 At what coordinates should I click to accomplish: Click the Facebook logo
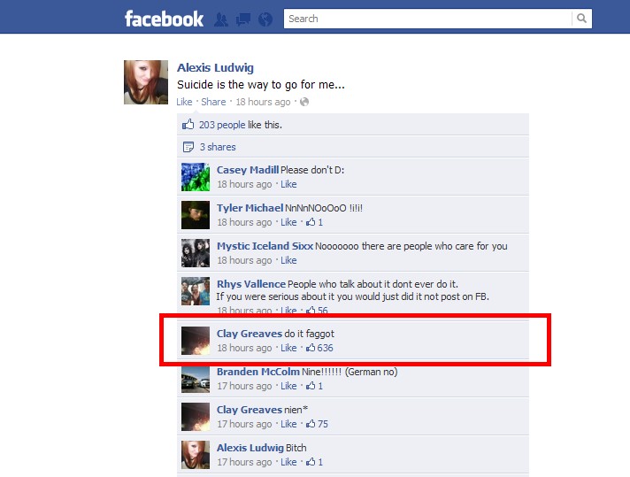pyautogui.click(x=164, y=19)
